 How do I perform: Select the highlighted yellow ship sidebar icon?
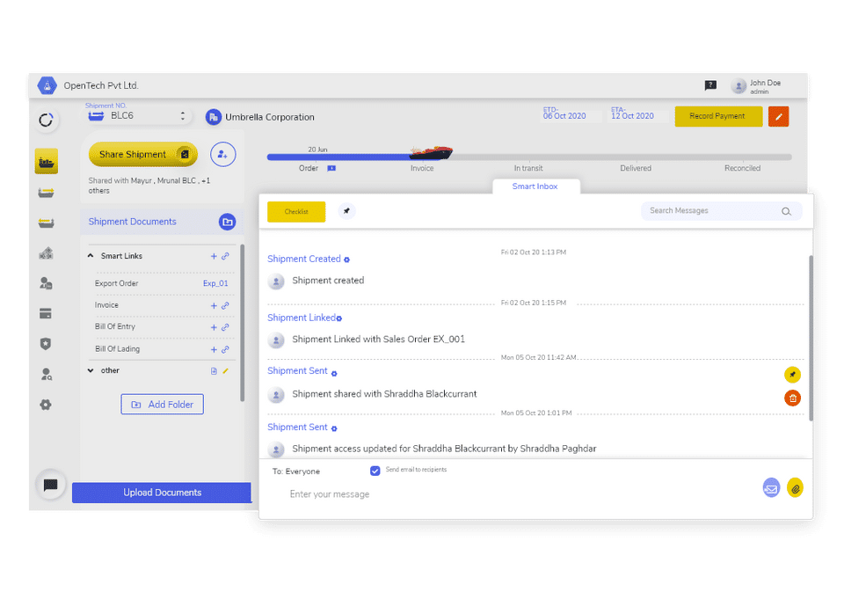pos(47,161)
